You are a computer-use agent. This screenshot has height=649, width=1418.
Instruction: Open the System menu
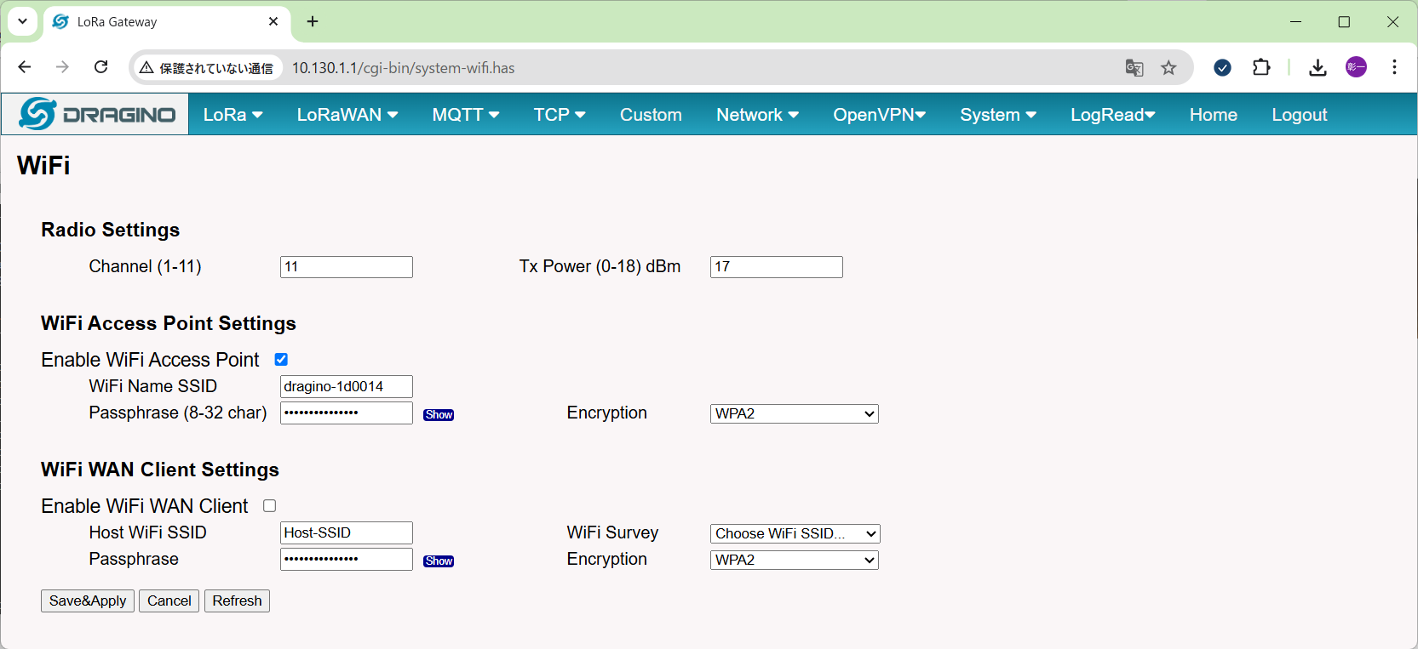coord(997,115)
